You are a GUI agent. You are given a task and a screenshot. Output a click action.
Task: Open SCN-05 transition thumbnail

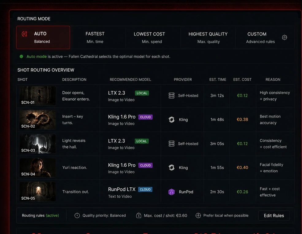tap(37, 192)
